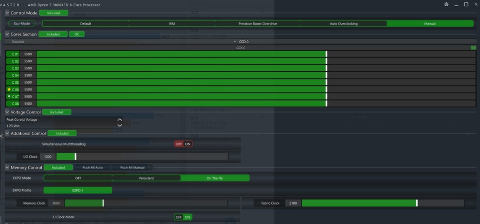Viewport: 480px width, 224px height.
Task: Click the C 07 5500 frequency field
Action: tap(28, 96)
